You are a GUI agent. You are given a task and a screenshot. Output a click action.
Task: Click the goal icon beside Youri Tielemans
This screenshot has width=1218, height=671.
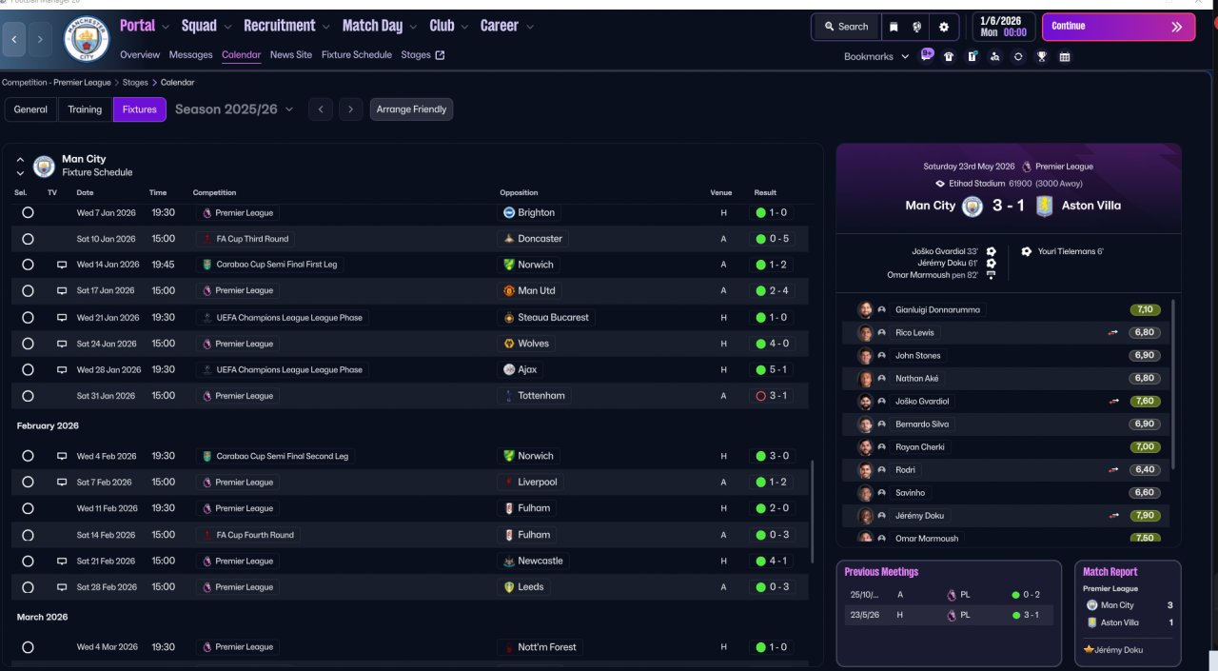pyautogui.click(x=1026, y=252)
